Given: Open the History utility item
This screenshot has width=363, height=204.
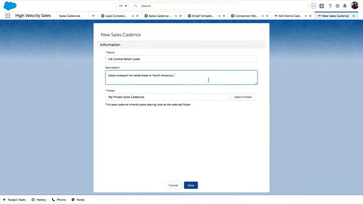Looking at the screenshot, I should 39,199.
